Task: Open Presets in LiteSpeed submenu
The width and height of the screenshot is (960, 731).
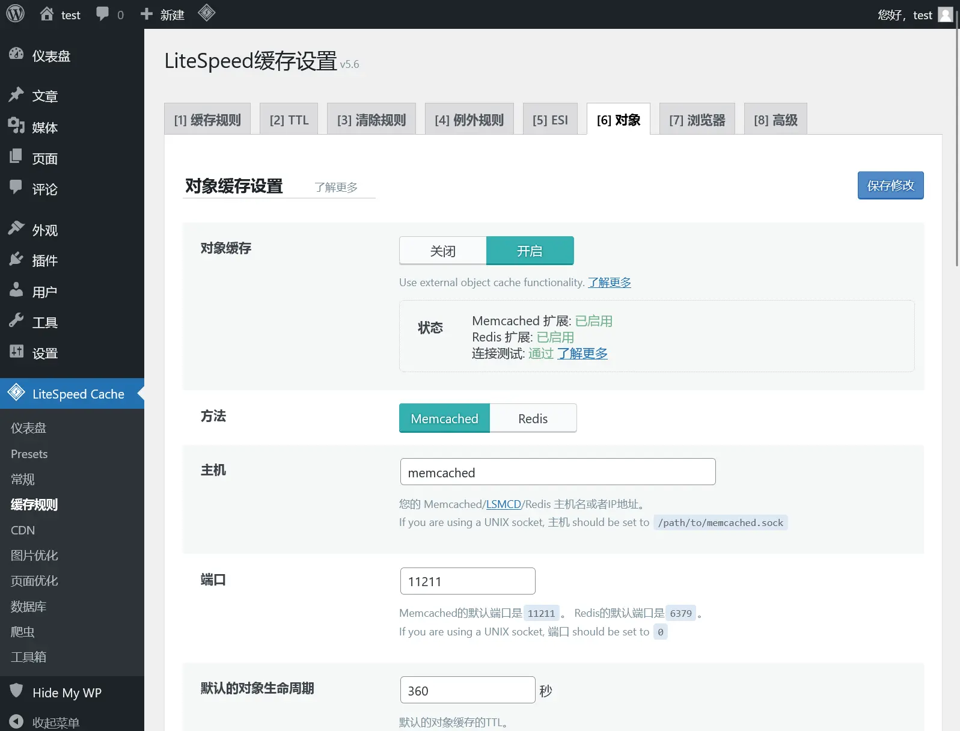Action: tap(29, 454)
